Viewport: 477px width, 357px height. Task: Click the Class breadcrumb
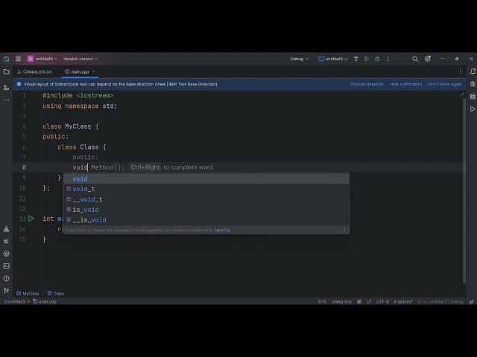(x=56, y=294)
